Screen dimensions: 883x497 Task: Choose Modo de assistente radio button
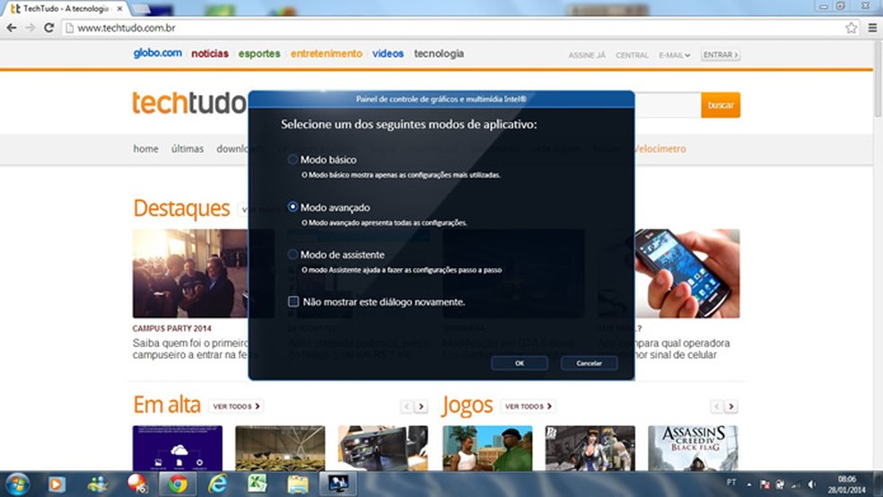click(293, 255)
